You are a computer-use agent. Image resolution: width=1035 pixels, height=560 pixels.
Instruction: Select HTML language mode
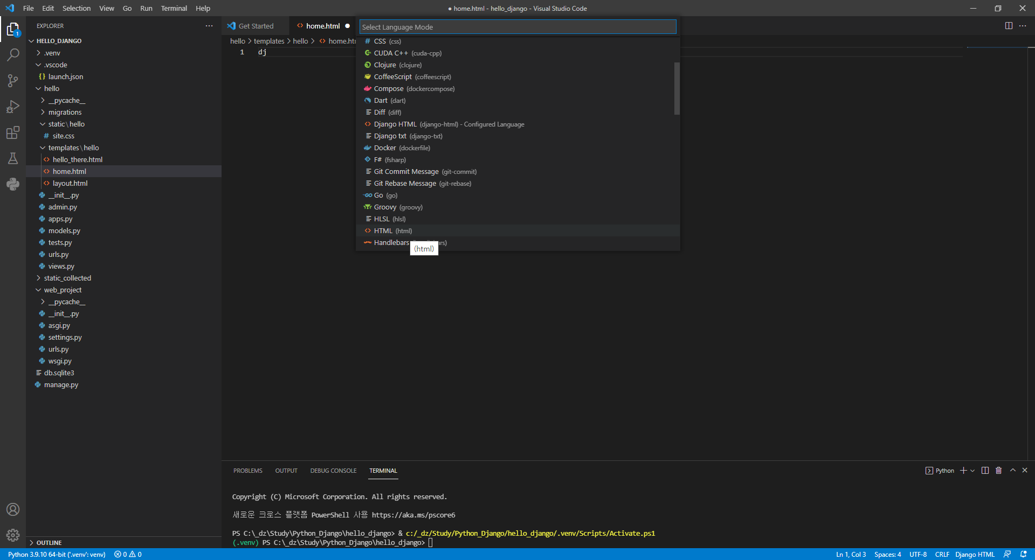(x=517, y=231)
